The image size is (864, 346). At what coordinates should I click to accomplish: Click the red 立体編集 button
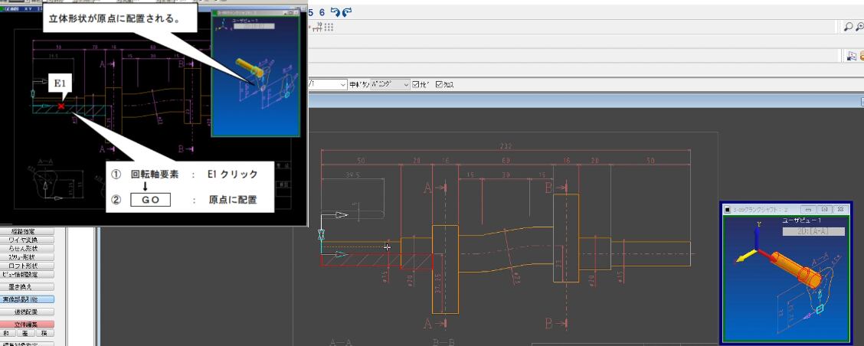pos(31,325)
